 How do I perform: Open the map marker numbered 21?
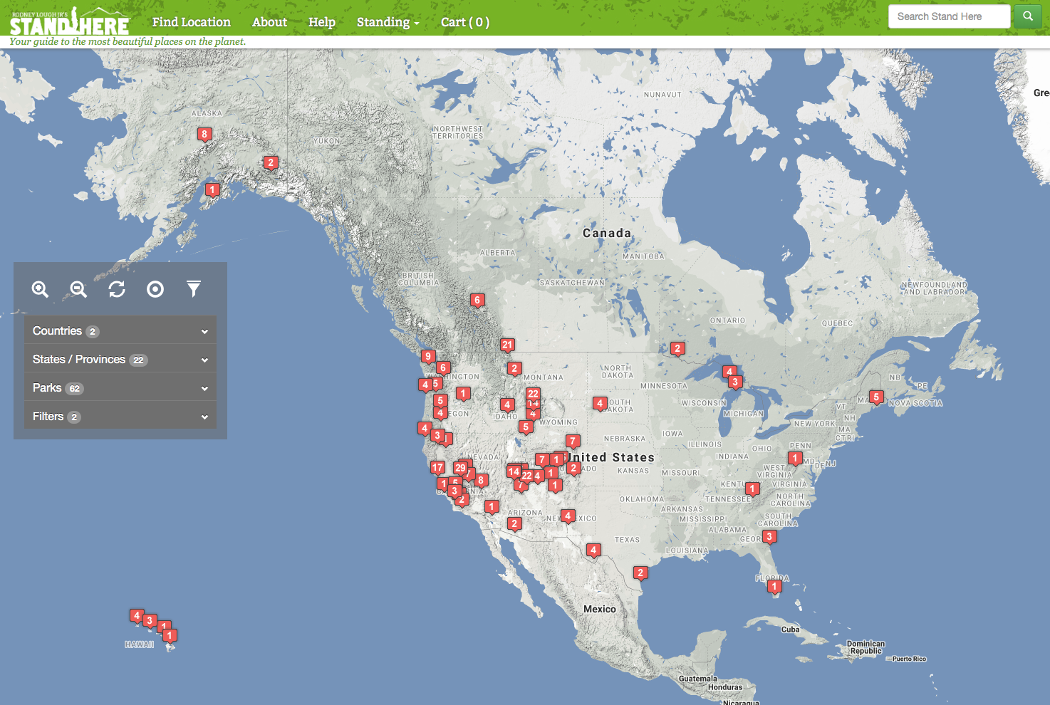pyautogui.click(x=507, y=345)
